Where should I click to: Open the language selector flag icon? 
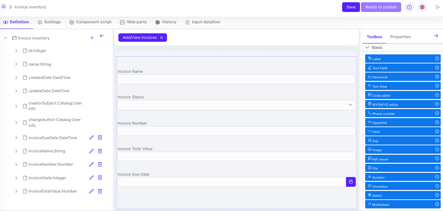422,7
